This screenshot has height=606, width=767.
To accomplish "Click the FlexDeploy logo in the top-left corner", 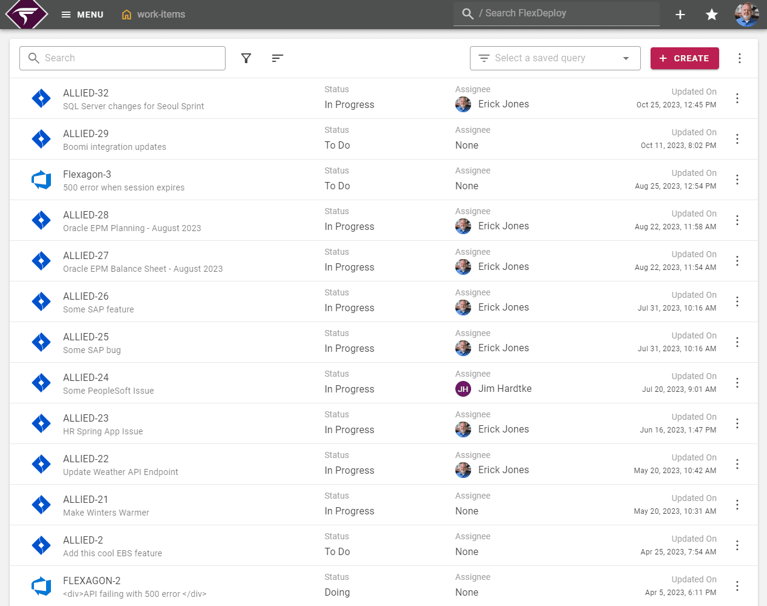I will 25,14.
